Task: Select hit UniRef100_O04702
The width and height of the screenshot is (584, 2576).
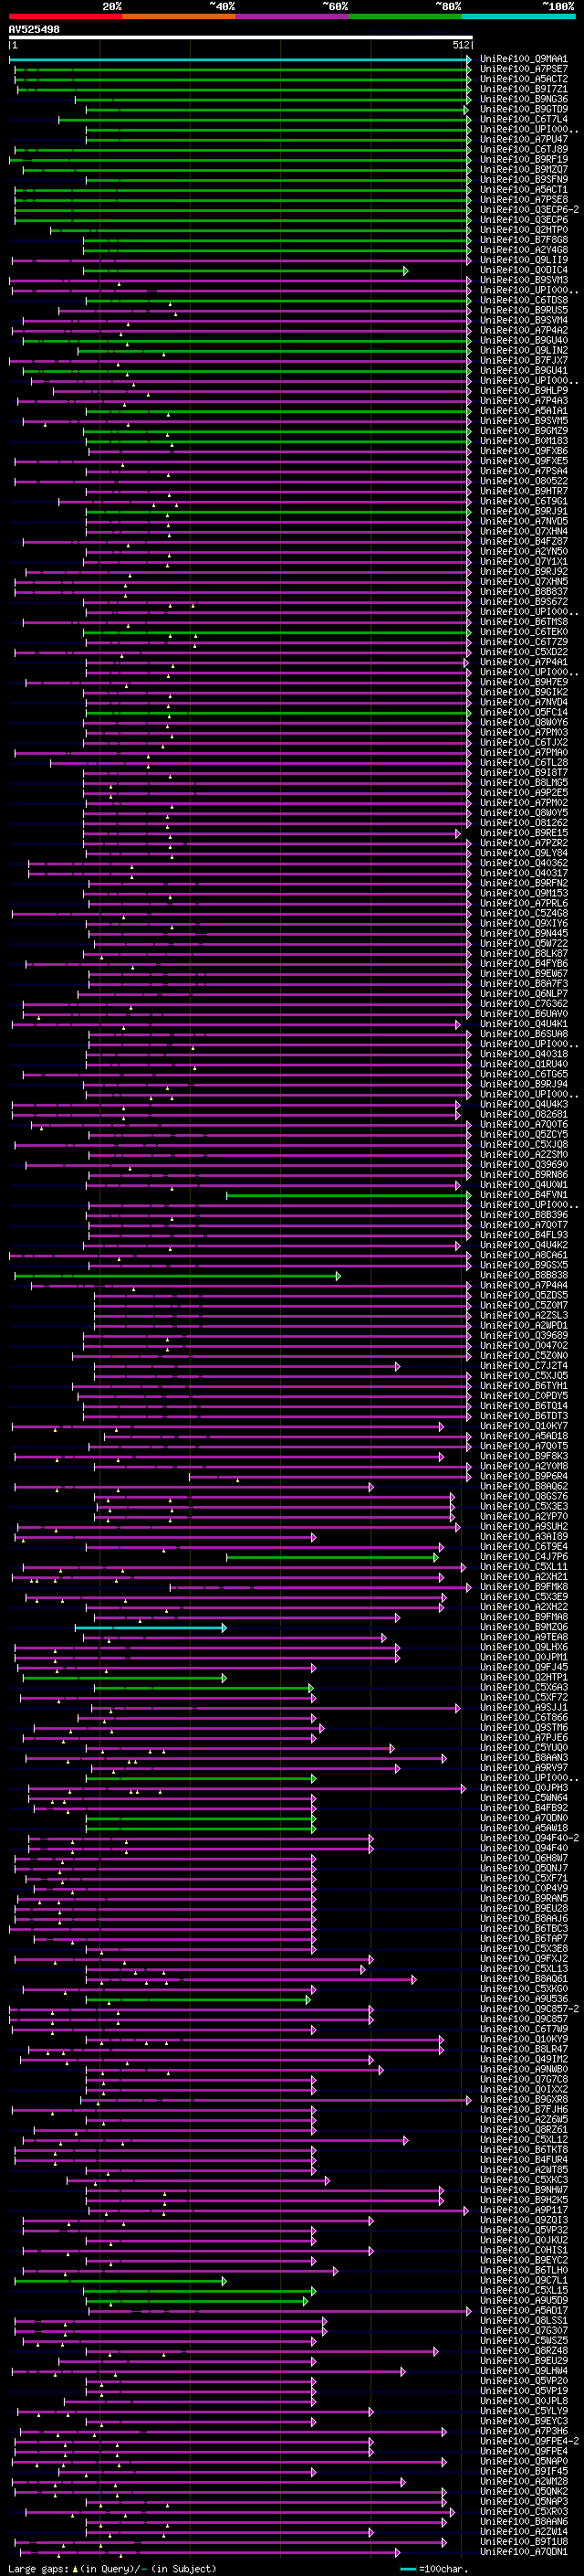Action: [x=523, y=1345]
